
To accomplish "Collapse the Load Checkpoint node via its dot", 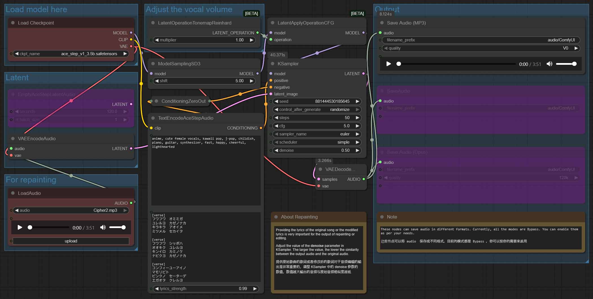I will tap(13, 23).
